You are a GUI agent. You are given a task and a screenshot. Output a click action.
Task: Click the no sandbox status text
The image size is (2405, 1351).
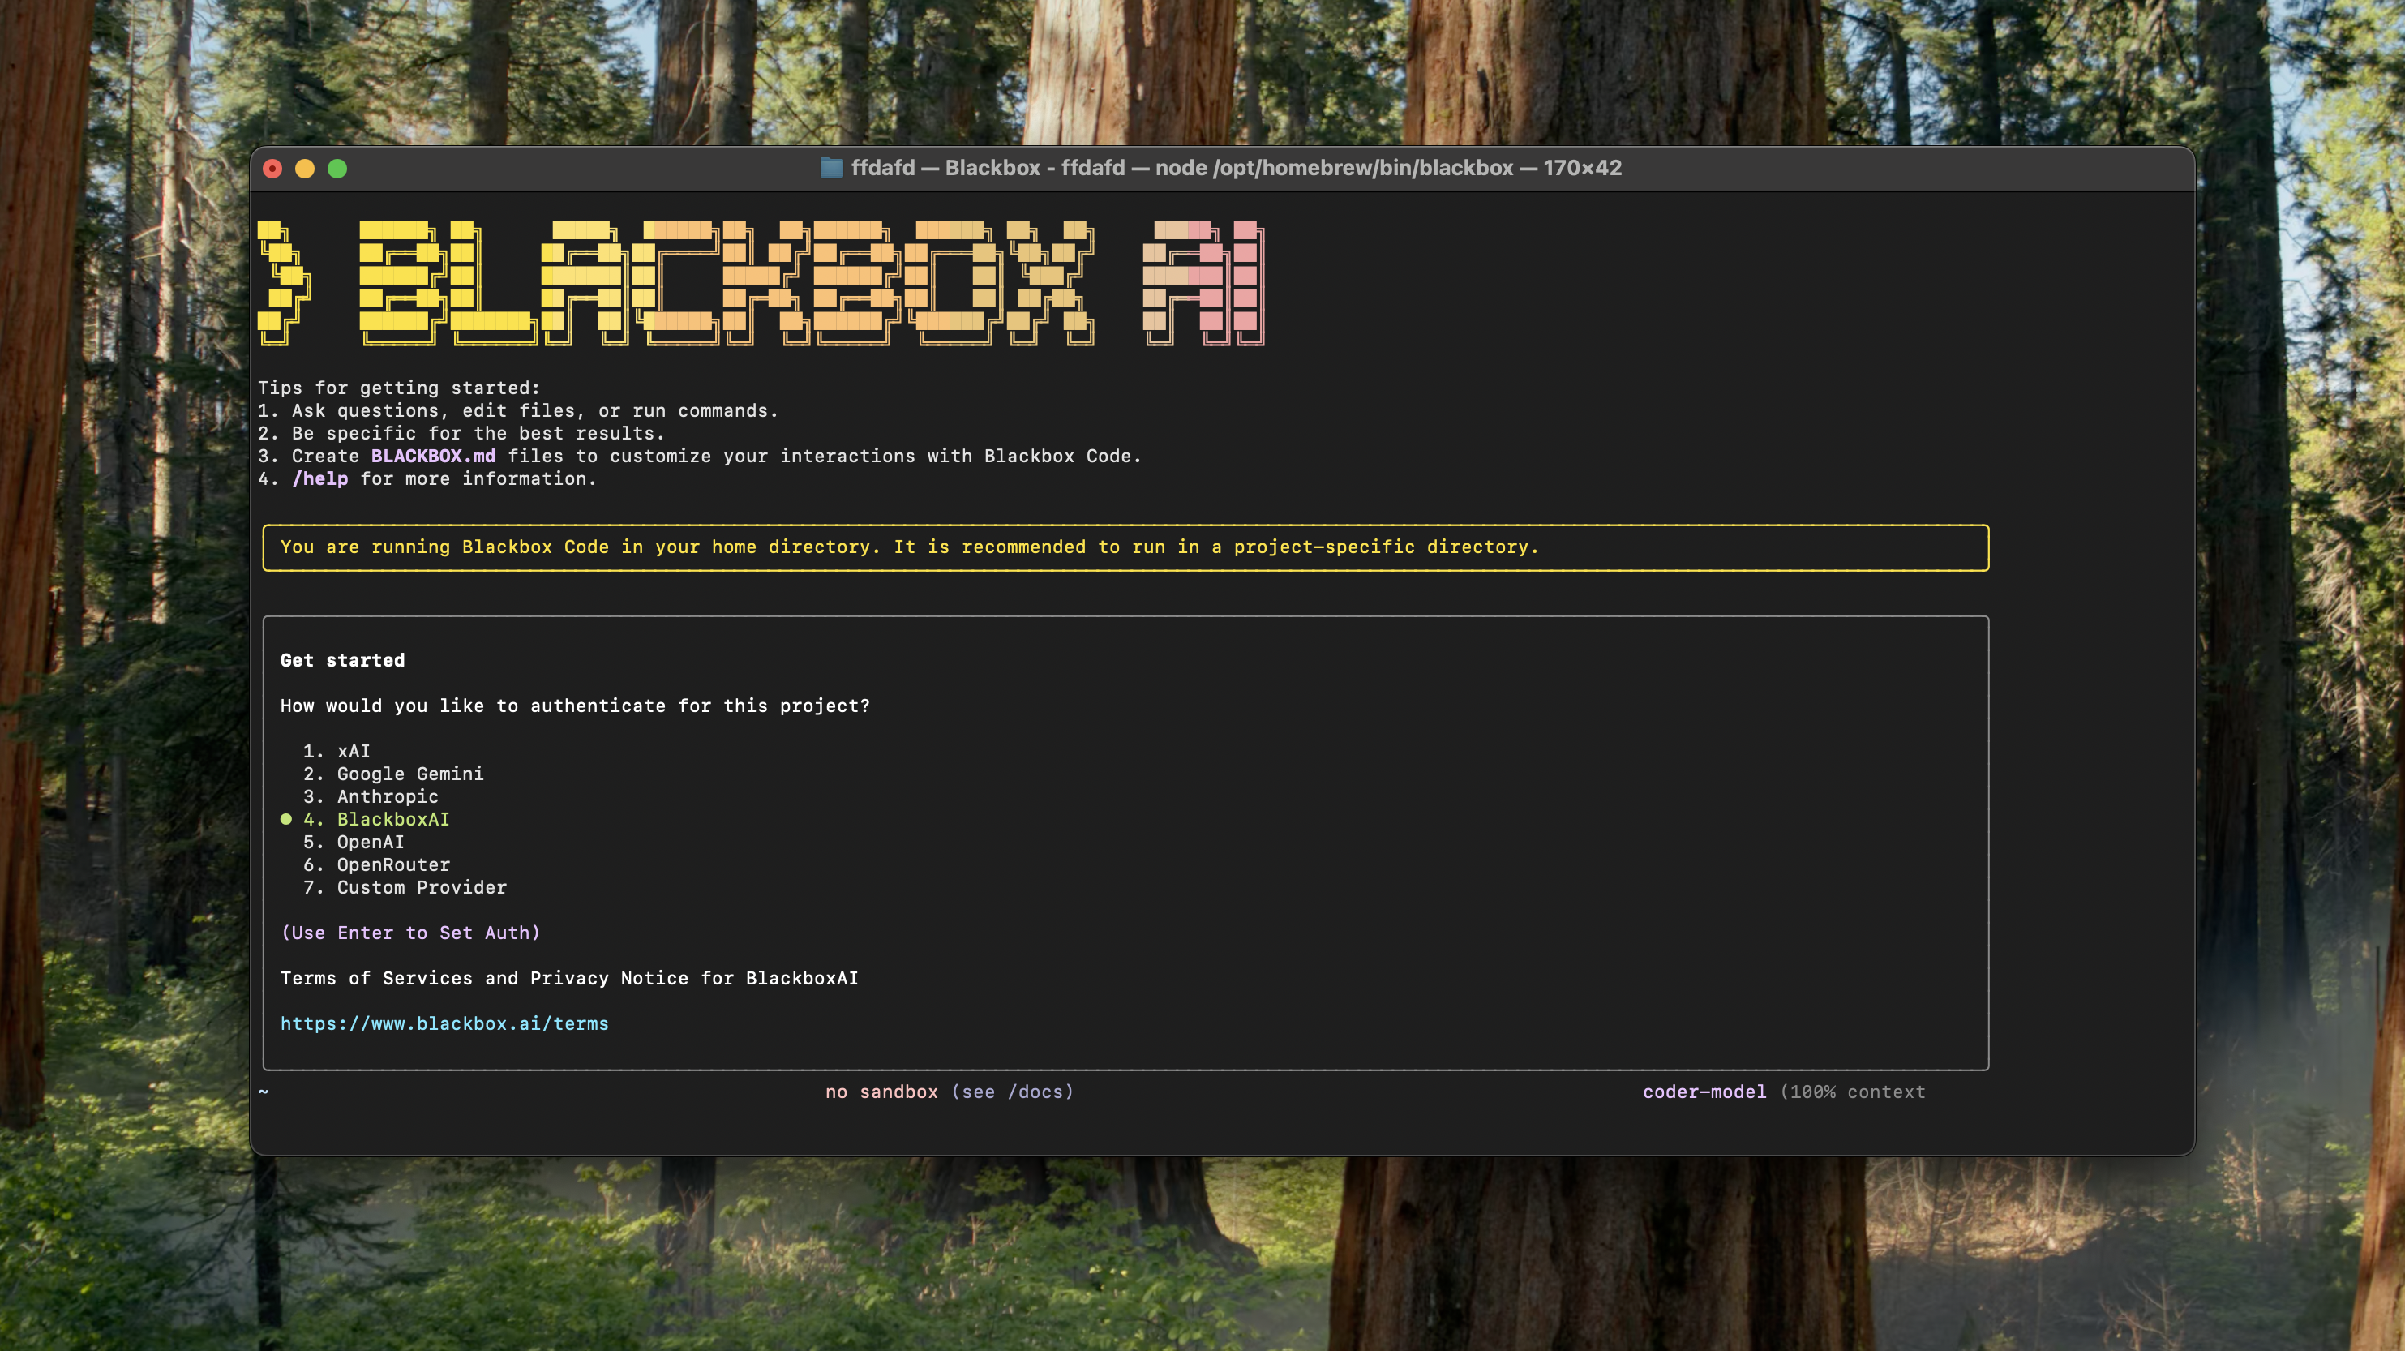click(881, 1092)
